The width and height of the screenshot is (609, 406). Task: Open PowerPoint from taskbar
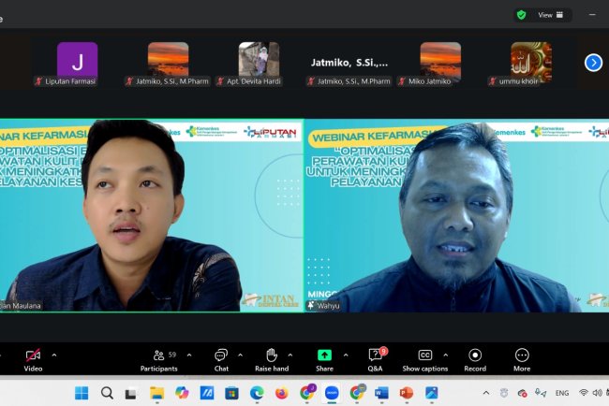point(407,393)
